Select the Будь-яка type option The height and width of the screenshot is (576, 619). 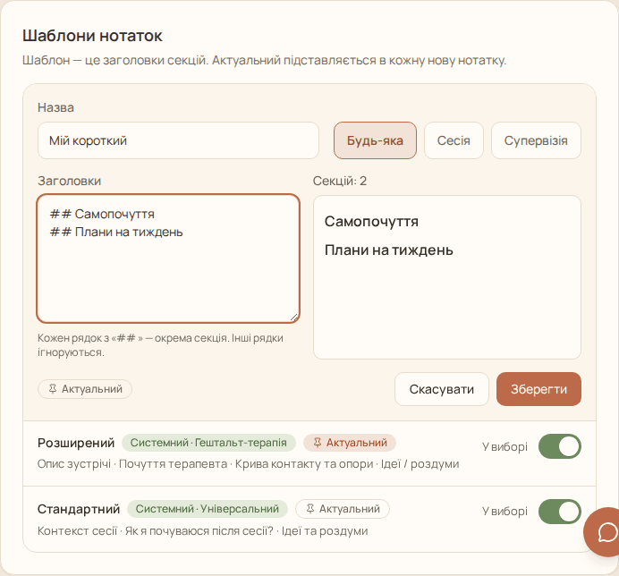point(375,140)
